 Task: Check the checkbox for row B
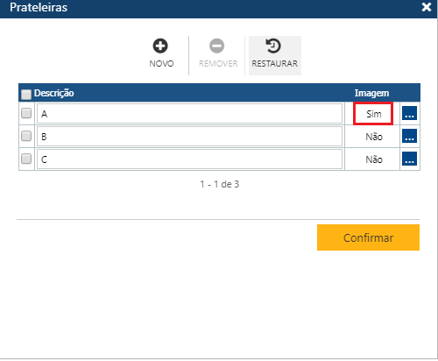tap(26, 136)
